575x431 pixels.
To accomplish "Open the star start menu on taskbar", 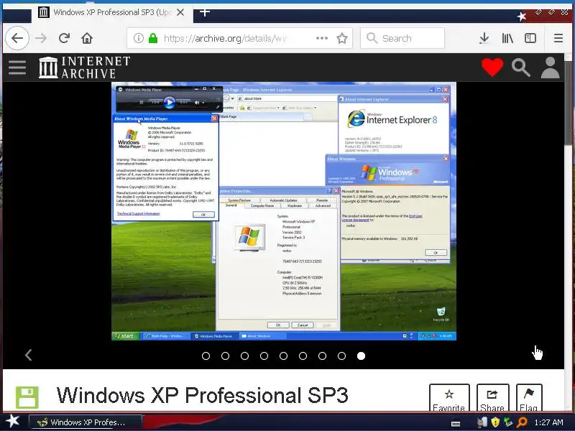I will click(x=12, y=421).
